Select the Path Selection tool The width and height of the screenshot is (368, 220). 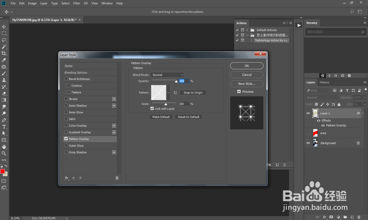tap(4, 133)
